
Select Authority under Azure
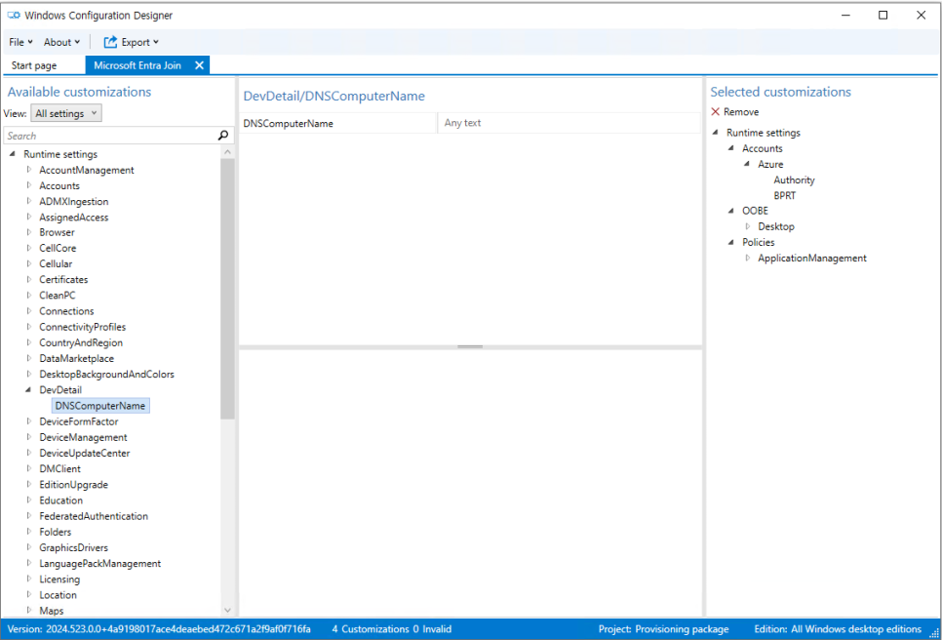pos(794,180)
